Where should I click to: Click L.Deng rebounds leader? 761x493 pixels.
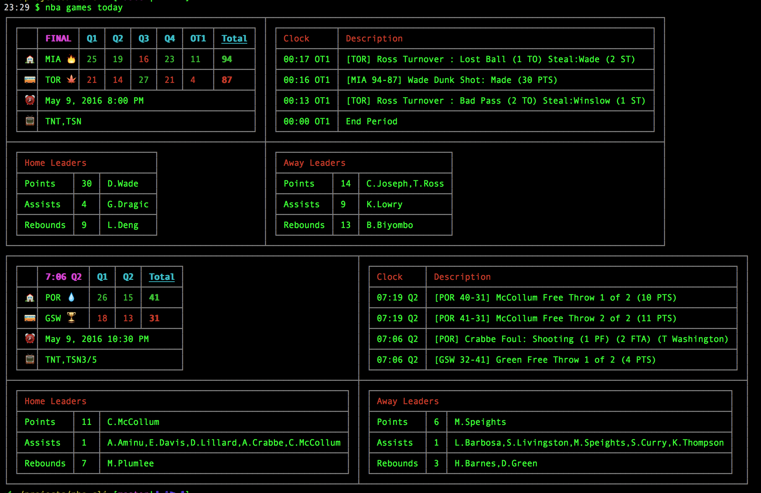[123, 225]
